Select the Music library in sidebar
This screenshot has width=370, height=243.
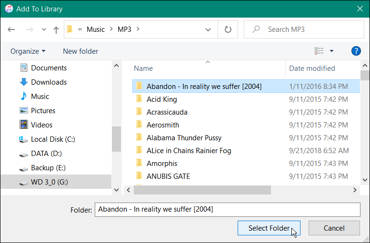[40, 97]
